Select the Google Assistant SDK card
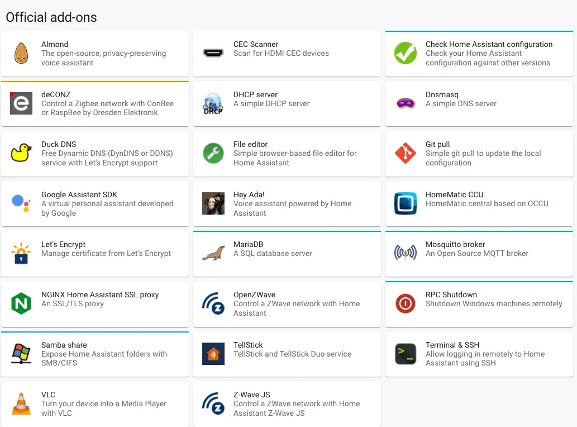This screenshot has height=427, width=577. 95,204
